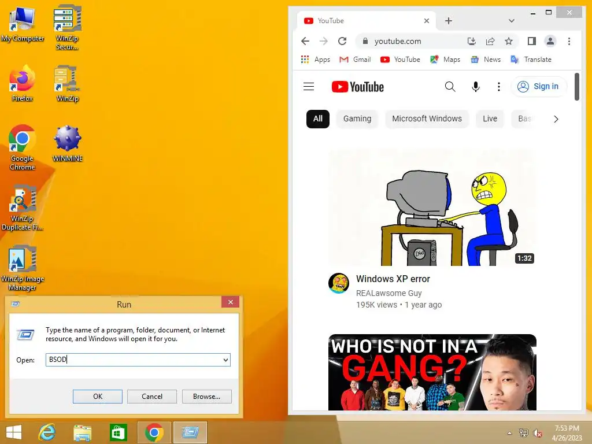Open the Windows Start button
The height and width of the screenshot is (444, 592).
(x=14, y=432)
